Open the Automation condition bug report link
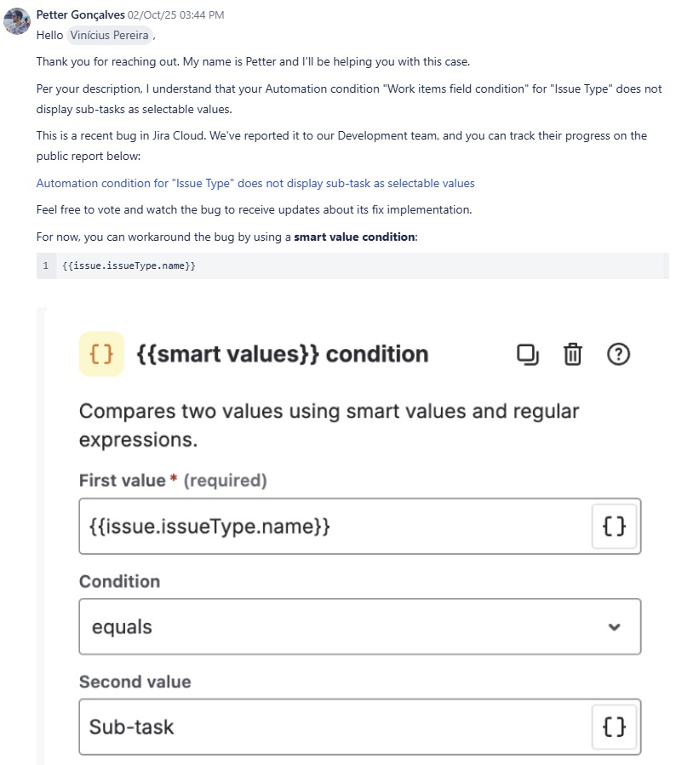The image size is (676, 765). click(x=255, y=184)
